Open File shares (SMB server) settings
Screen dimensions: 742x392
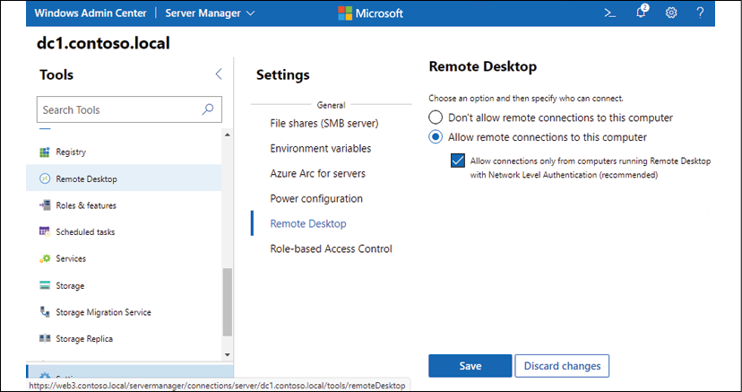pyautogui.click(x=324, y=124)
